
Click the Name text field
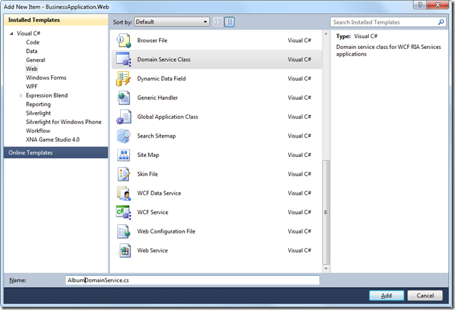click(192, 280)
